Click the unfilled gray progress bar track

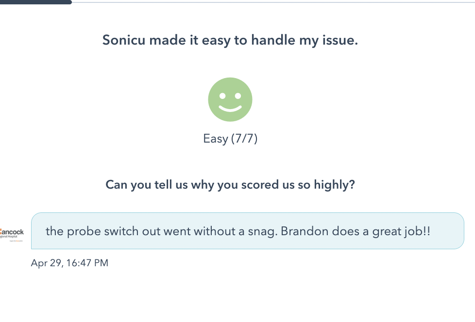pos(273,2)
